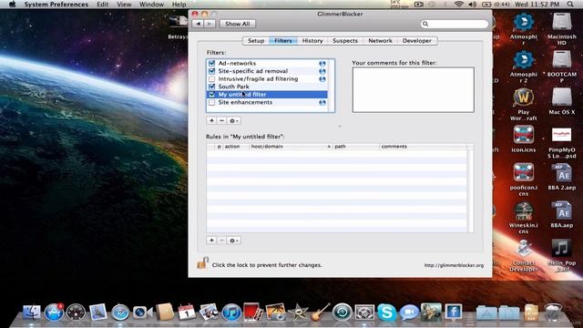
Task: Click the comments column header
Action: (x=423, y=147)
